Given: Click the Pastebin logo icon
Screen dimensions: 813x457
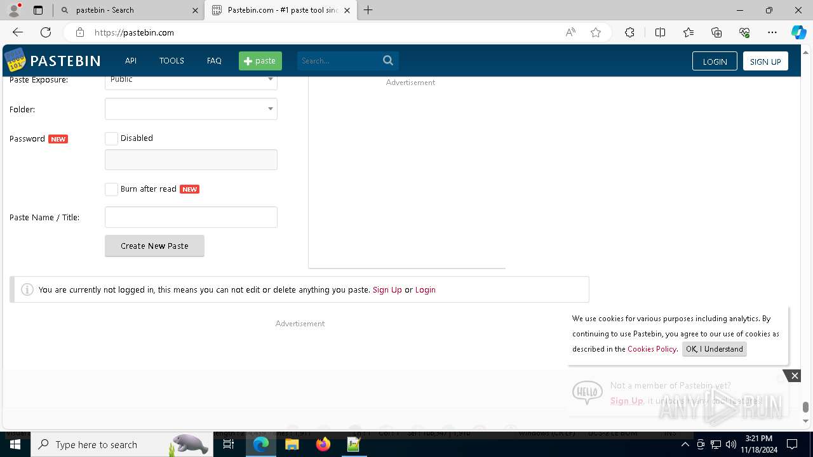Looking at the screenshot, I should point(15,60).
